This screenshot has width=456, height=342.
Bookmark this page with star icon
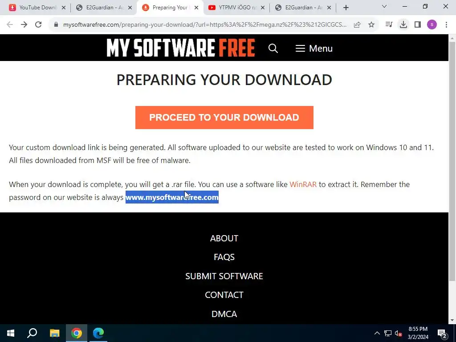coord(371,25)
